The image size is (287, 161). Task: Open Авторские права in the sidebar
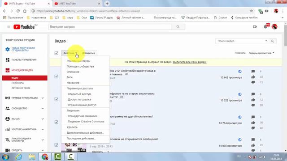(21, 88)
